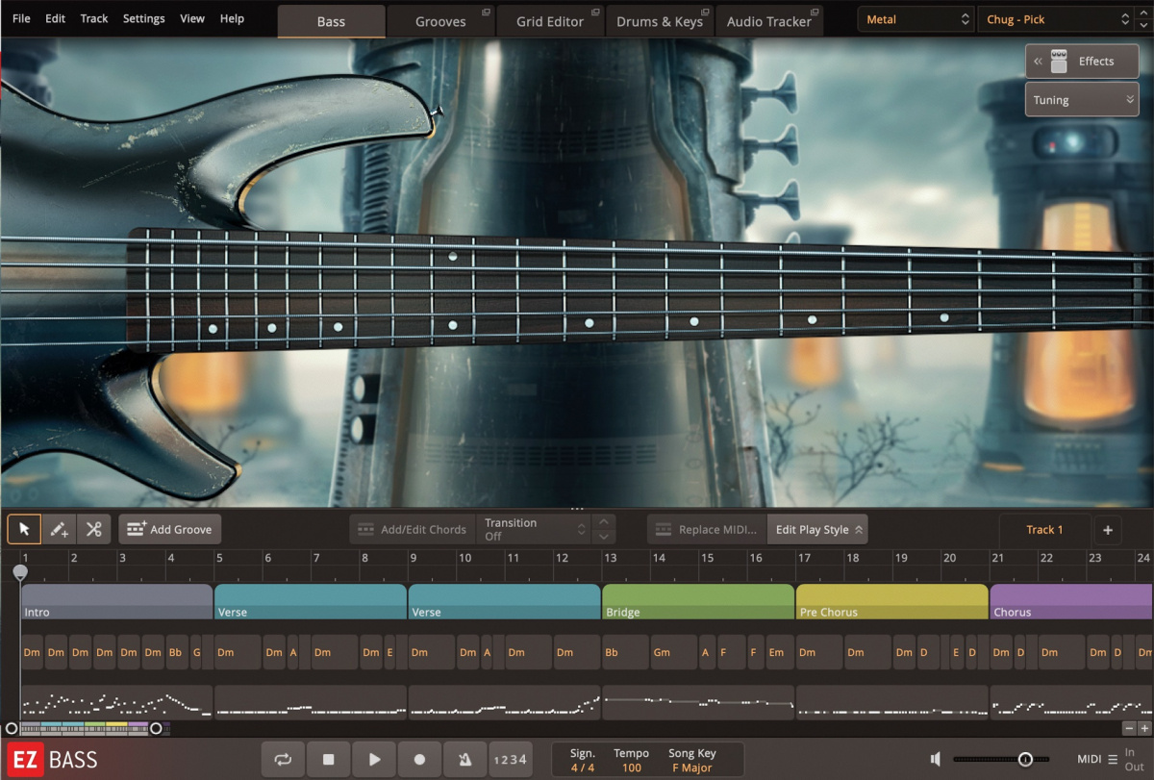Switch to the Grid Editor tab

pos(550,19)
